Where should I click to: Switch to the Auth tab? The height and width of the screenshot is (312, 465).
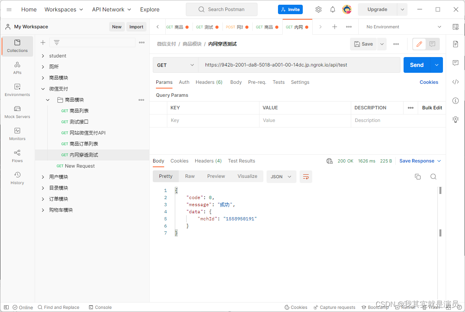tap(184, 82)
